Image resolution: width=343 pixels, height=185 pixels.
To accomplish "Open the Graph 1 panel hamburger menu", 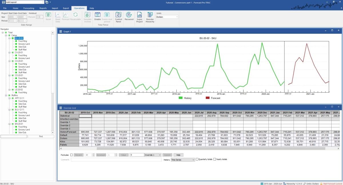I will (61, 31).
